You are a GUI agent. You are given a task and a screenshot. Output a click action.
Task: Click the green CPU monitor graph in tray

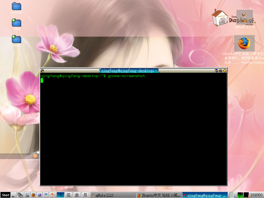240,195
